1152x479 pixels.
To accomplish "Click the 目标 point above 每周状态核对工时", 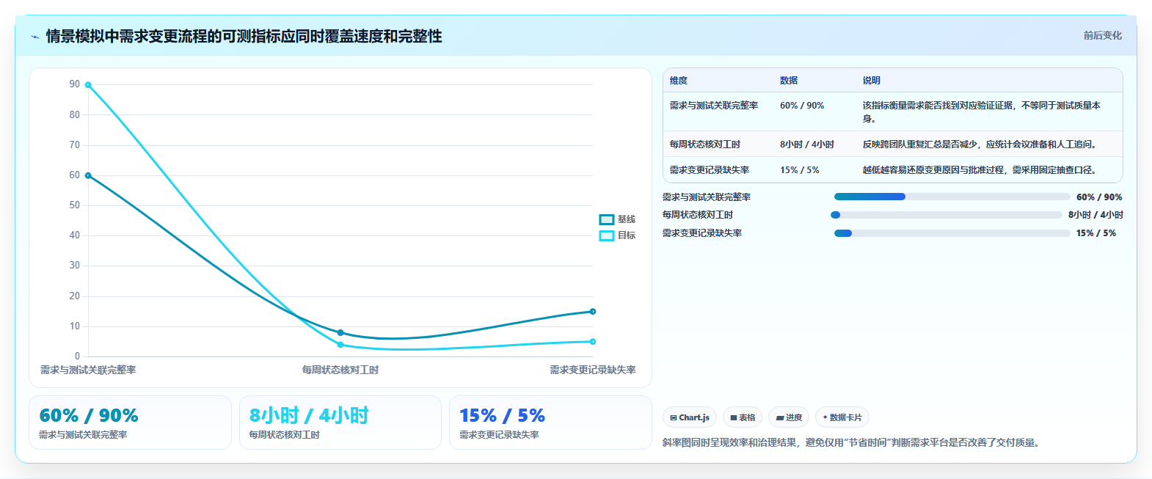I will (340, 345).
